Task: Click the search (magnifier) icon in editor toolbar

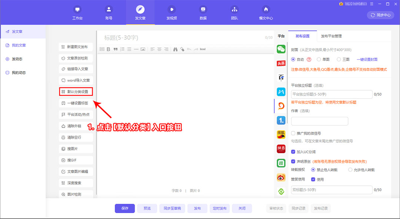Action: click(175, 49)
